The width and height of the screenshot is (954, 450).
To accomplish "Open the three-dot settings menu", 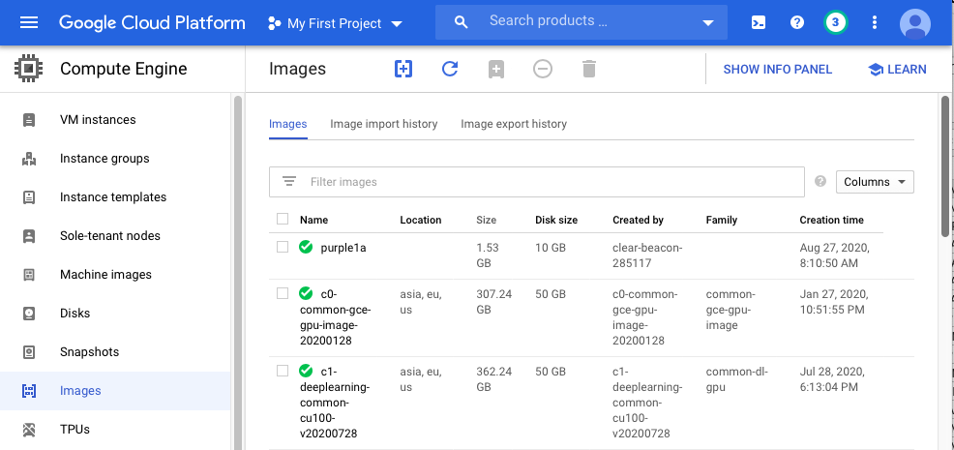I will click(876, 22).
